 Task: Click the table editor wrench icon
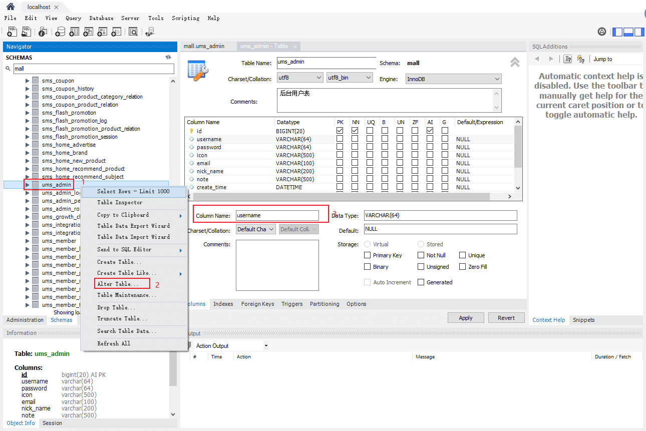tap(198, 71)
